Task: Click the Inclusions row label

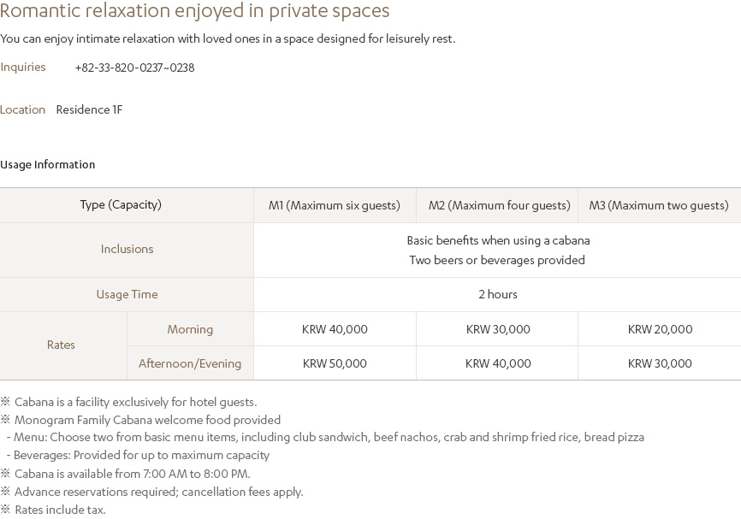Action: 127,249
